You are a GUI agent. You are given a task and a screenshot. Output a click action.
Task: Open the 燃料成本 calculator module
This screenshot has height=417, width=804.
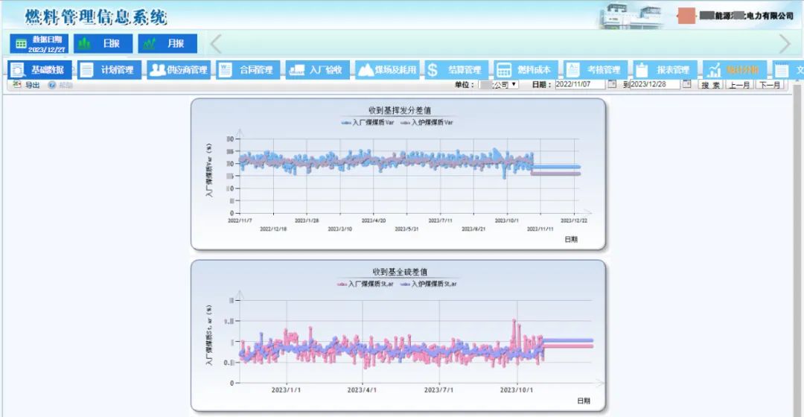tap(504, 70)
